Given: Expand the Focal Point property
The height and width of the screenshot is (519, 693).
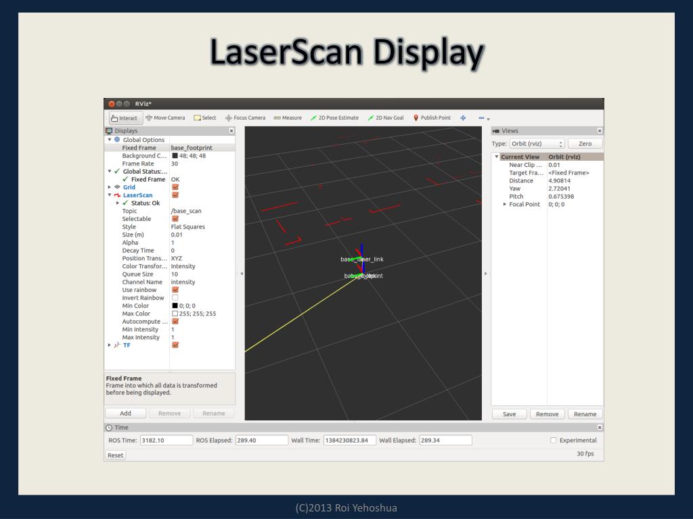Looking at the screenshot, I should click(505, 204).
